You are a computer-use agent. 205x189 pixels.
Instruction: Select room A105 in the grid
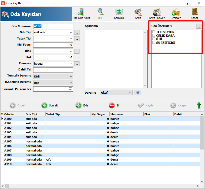point(100,141)
